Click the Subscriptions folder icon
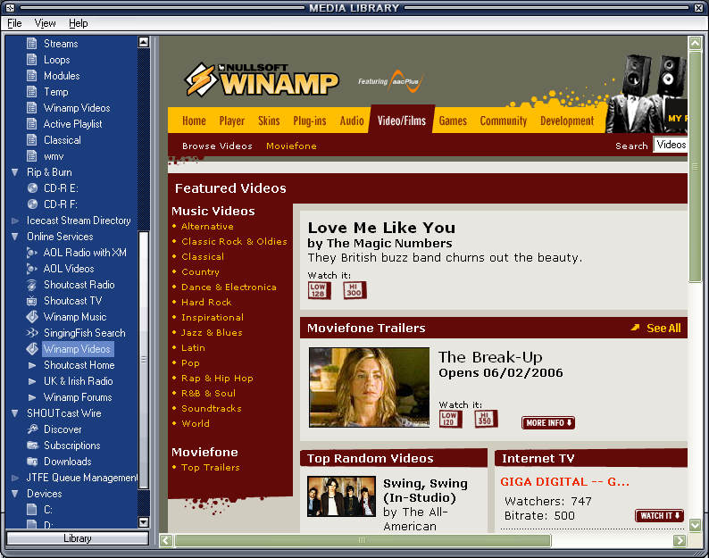Image resolution: width=709 pixels, height=558 pixels. coord(32,446)
